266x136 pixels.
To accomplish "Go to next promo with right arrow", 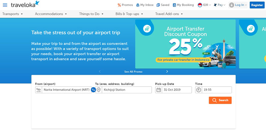I will pos(167,72).
